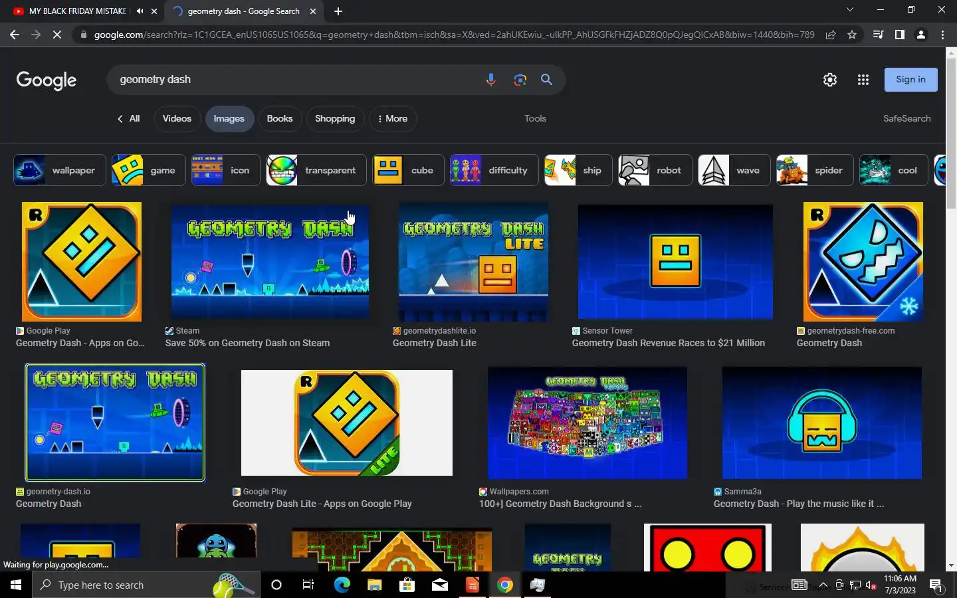Share this page from address bar
Image resolution: width=957 pixels, height=598 pixels.
(x=831, y=35)
